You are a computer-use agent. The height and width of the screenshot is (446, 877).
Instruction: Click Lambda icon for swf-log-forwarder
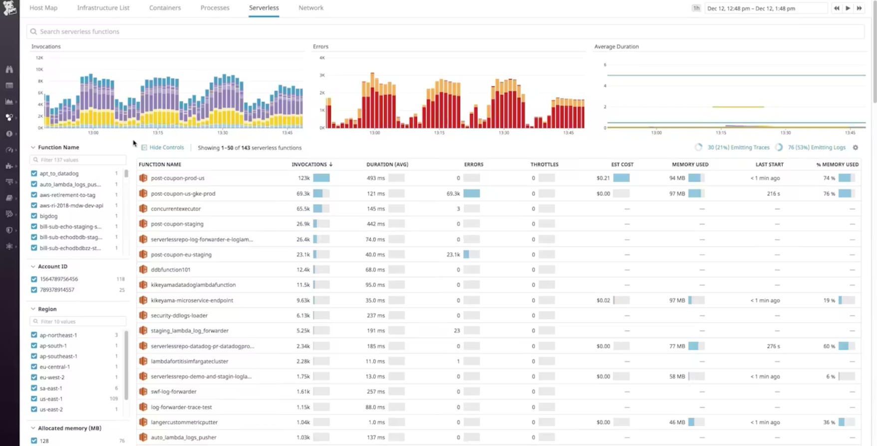click(x=143, y=392)
